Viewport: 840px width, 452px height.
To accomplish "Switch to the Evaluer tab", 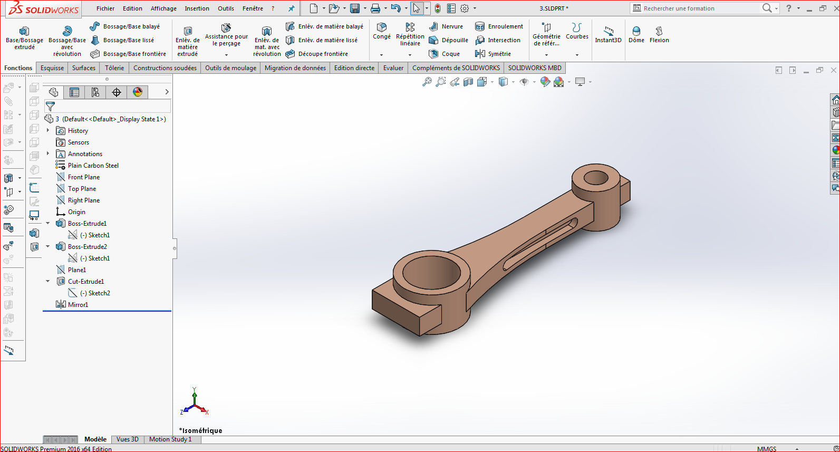I will tap(393, 68).
